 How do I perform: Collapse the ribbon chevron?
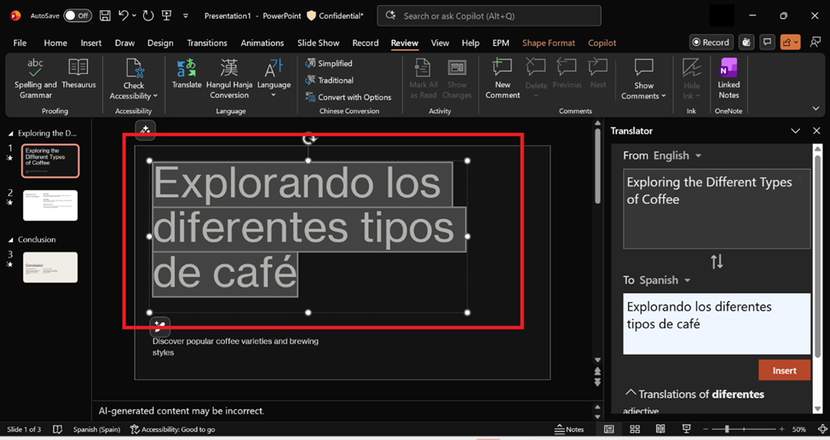click(816, 108)
